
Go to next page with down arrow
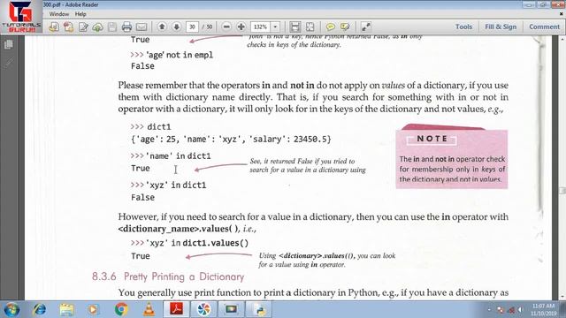[177, 26]
